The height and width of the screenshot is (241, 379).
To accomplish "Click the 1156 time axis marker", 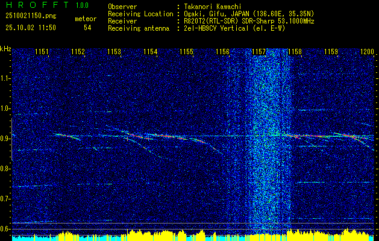I will pyautogui.click(x=222, y=52).
